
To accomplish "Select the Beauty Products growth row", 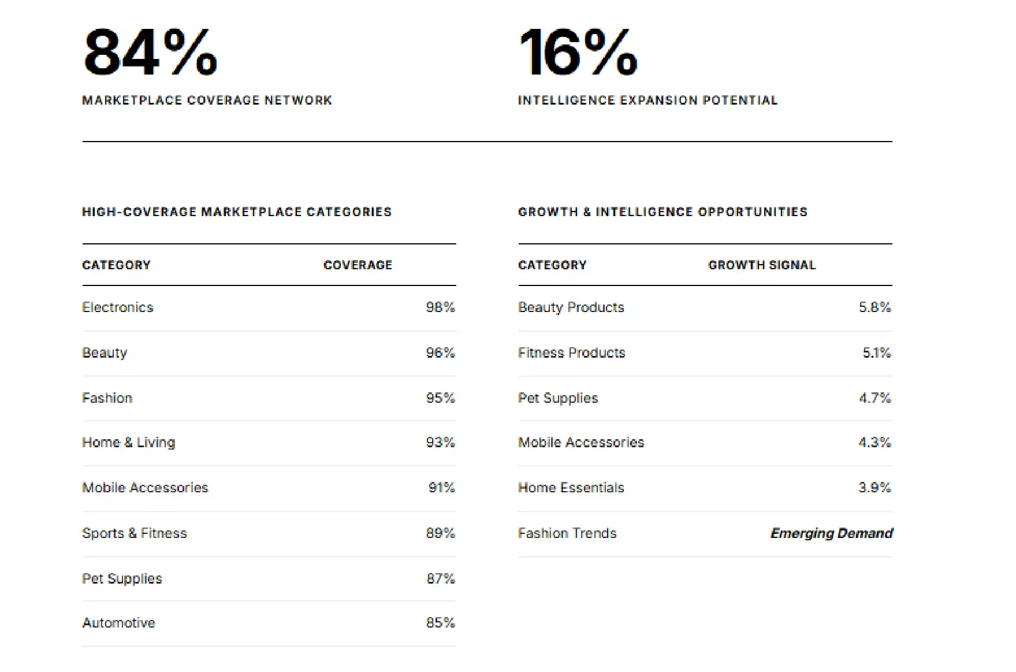I will click(705, 308).
